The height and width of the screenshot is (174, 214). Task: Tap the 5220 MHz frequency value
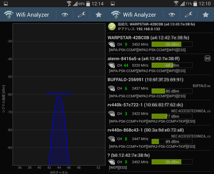[140, 65]
